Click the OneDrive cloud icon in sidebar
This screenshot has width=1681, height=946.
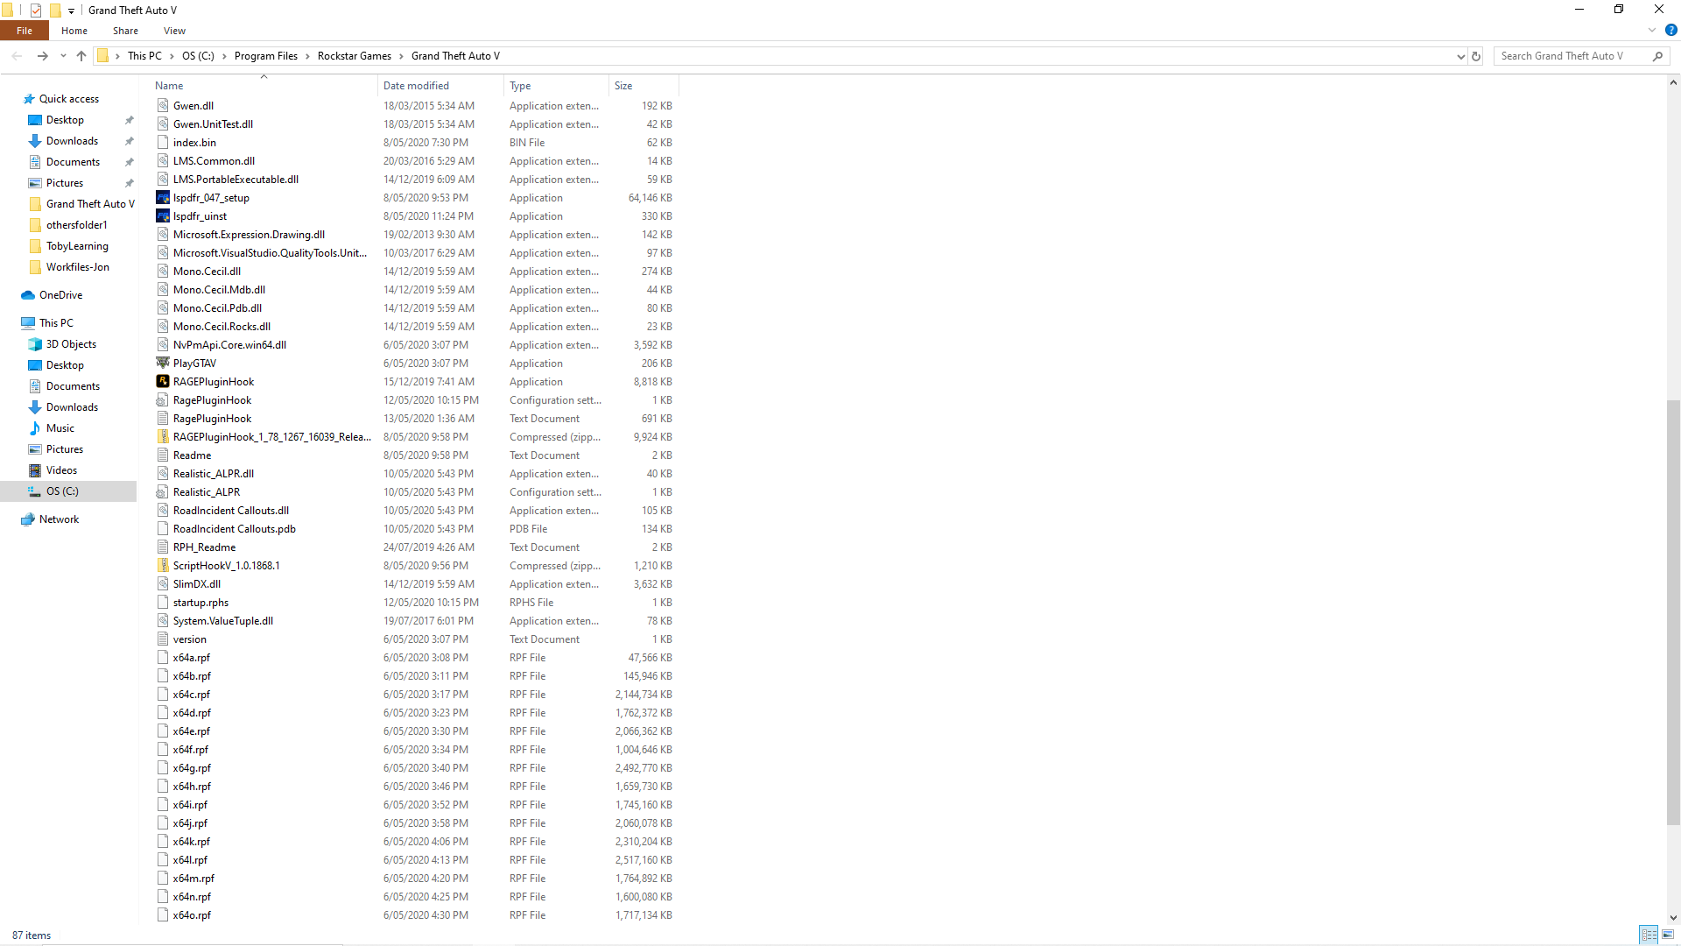pyautogui.click(x=28, y=295)
